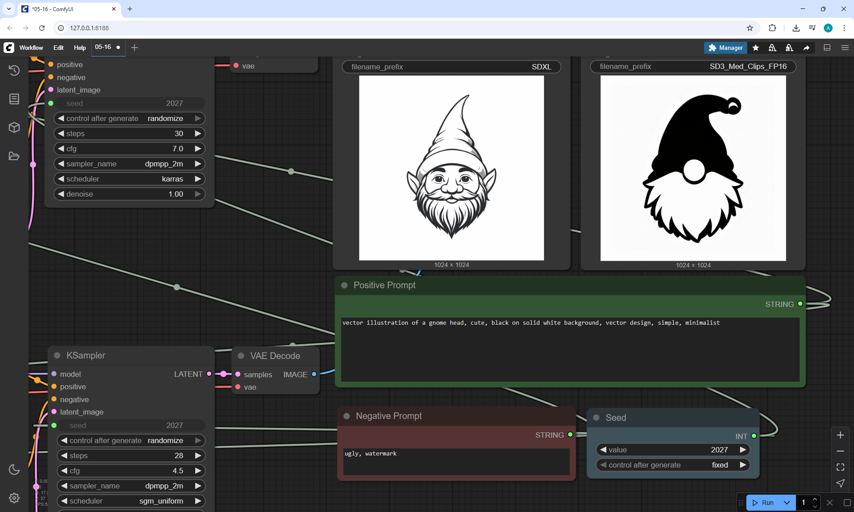Image resolution: width=854 pixels, height=512 pixels.
Task: Click the cfg 7.0 slider field
Action: click(129, 149)
